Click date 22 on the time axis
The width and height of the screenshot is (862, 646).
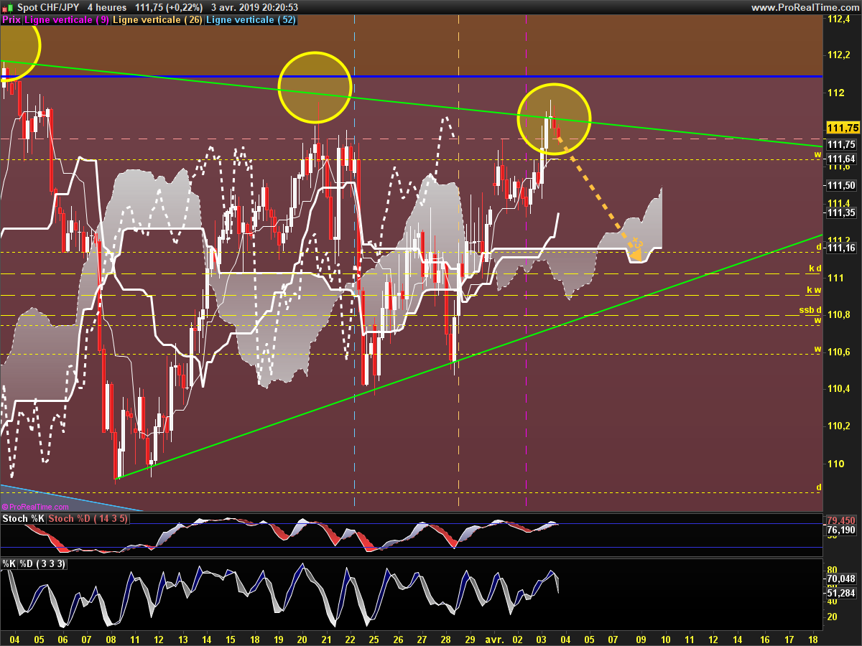pyautogui.click(x=351, y=638)
